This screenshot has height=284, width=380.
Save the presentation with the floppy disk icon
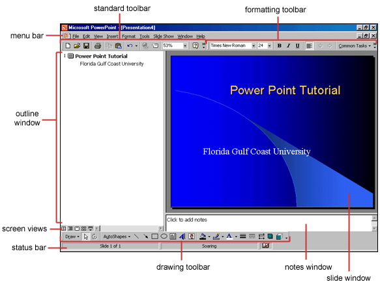pyautogui.click(x=86, y=45)
